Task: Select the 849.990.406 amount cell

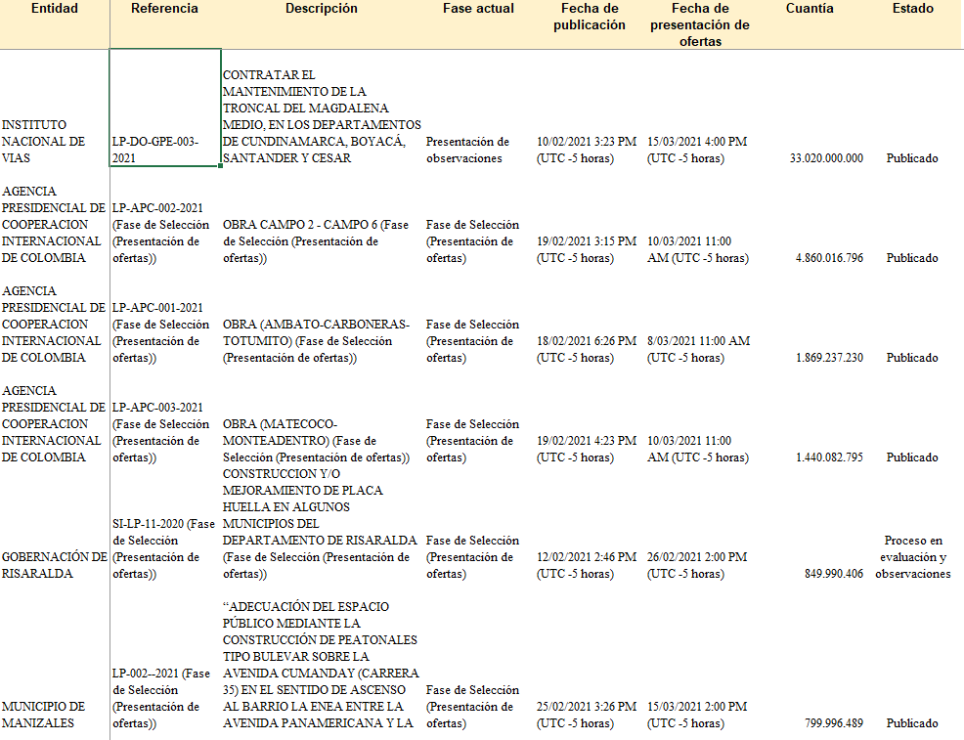Action: pos(834,574)
